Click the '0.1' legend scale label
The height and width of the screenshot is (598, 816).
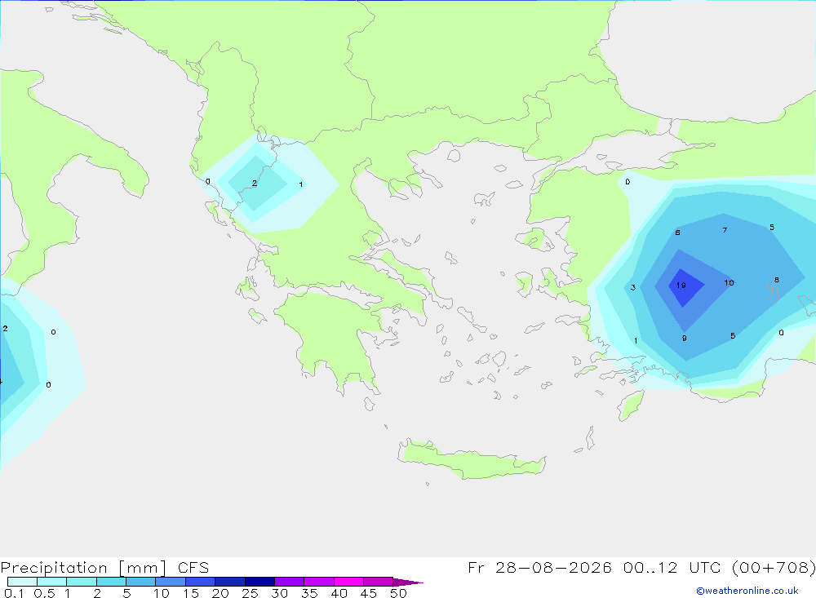[14, 593]
